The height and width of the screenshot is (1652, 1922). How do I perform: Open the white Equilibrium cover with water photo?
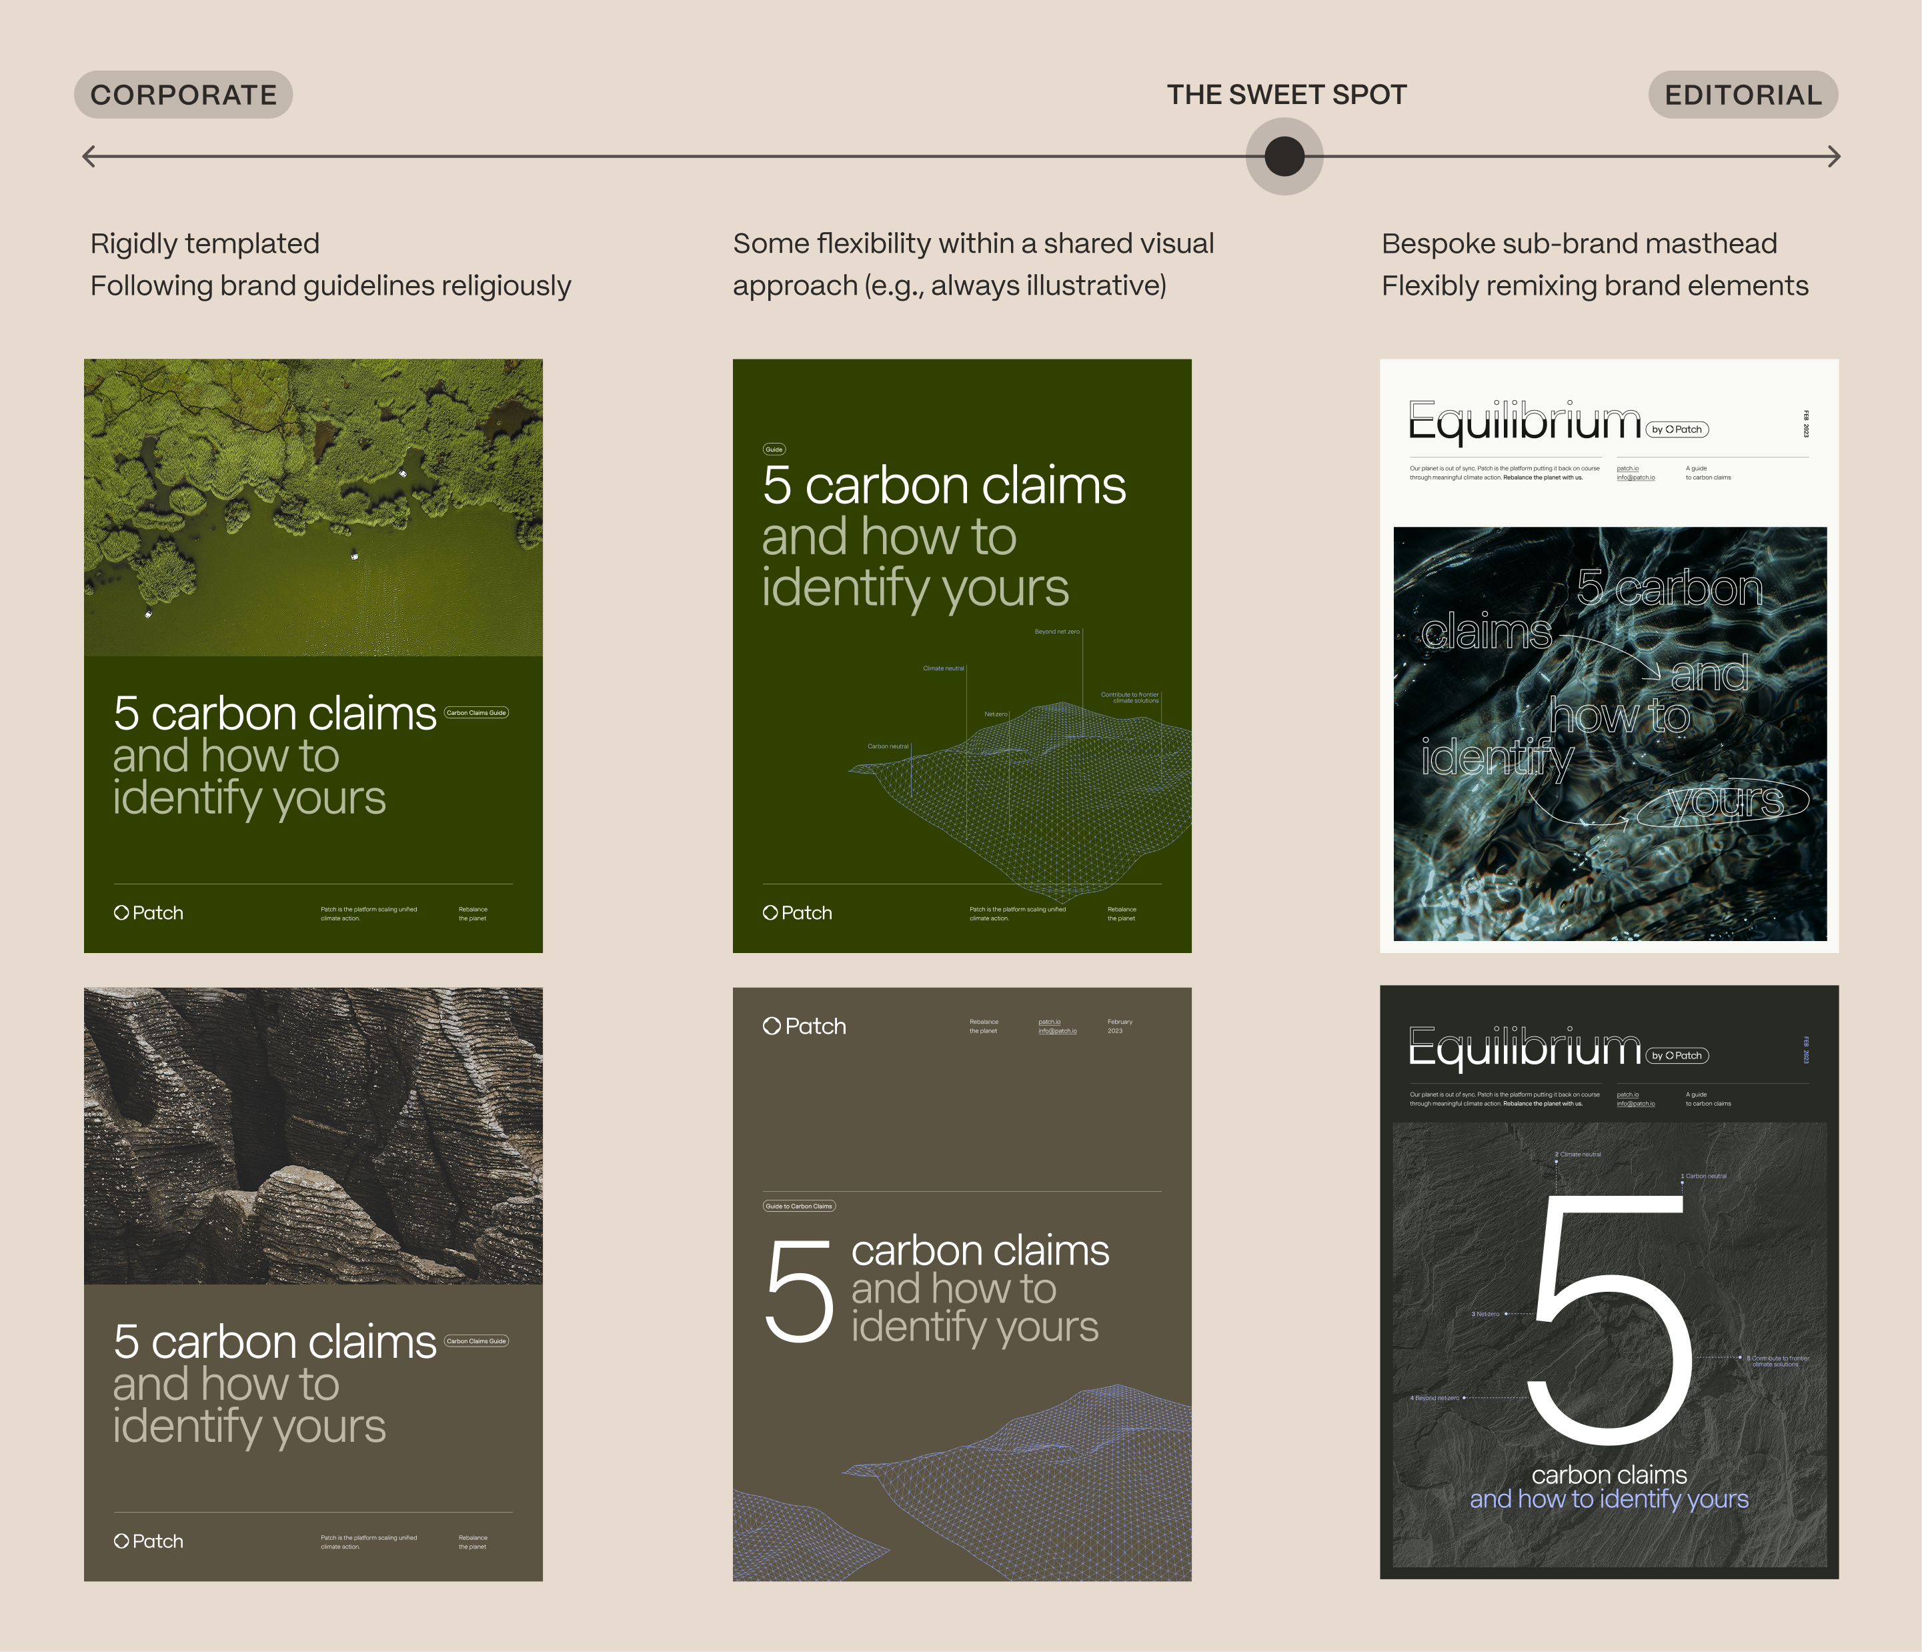(1609, 656)
